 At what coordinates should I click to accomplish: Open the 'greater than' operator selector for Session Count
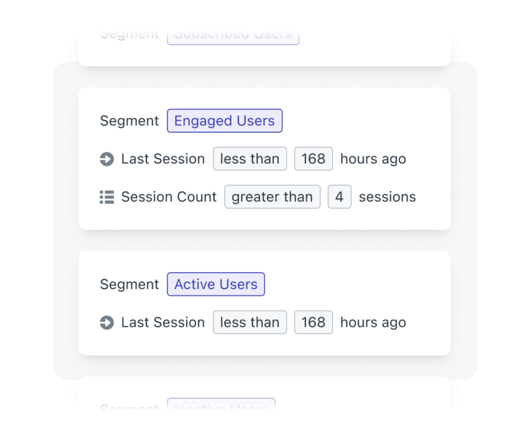tap(272, 197)
